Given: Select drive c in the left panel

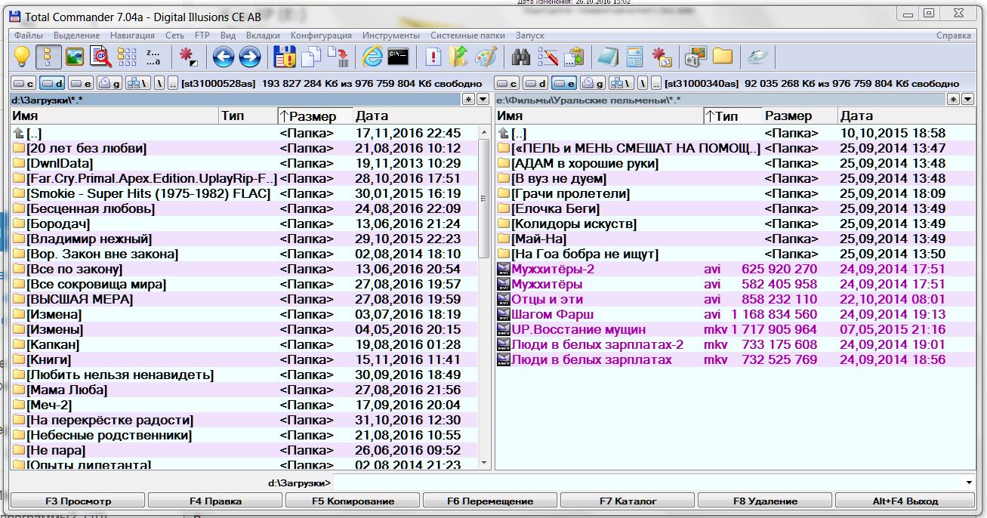Looking at the screenshot, I should 24,83.
